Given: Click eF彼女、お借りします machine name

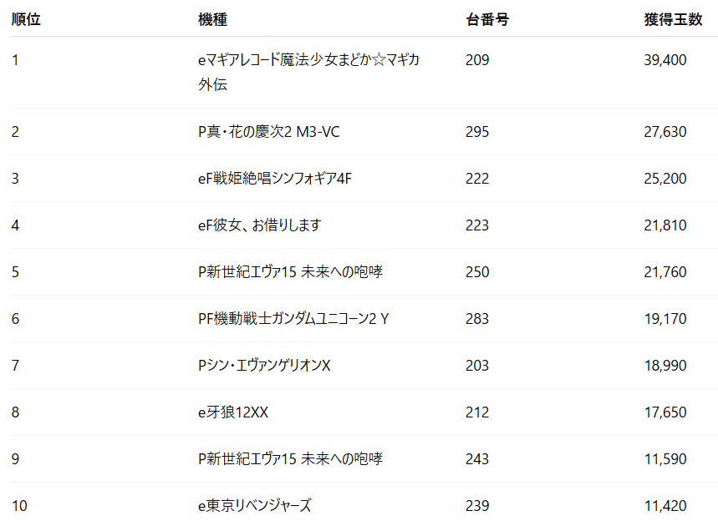Looking at the screenshot, I should (x=260, y=225).
